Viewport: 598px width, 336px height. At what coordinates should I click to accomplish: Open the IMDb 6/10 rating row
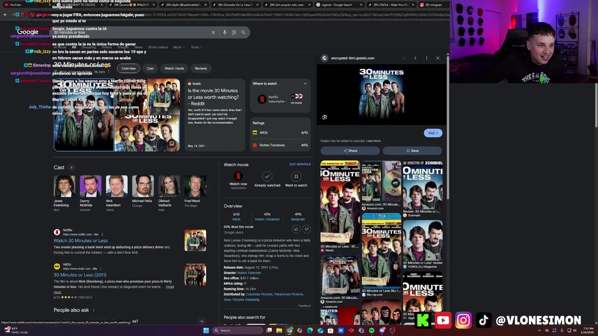point(280,133)
